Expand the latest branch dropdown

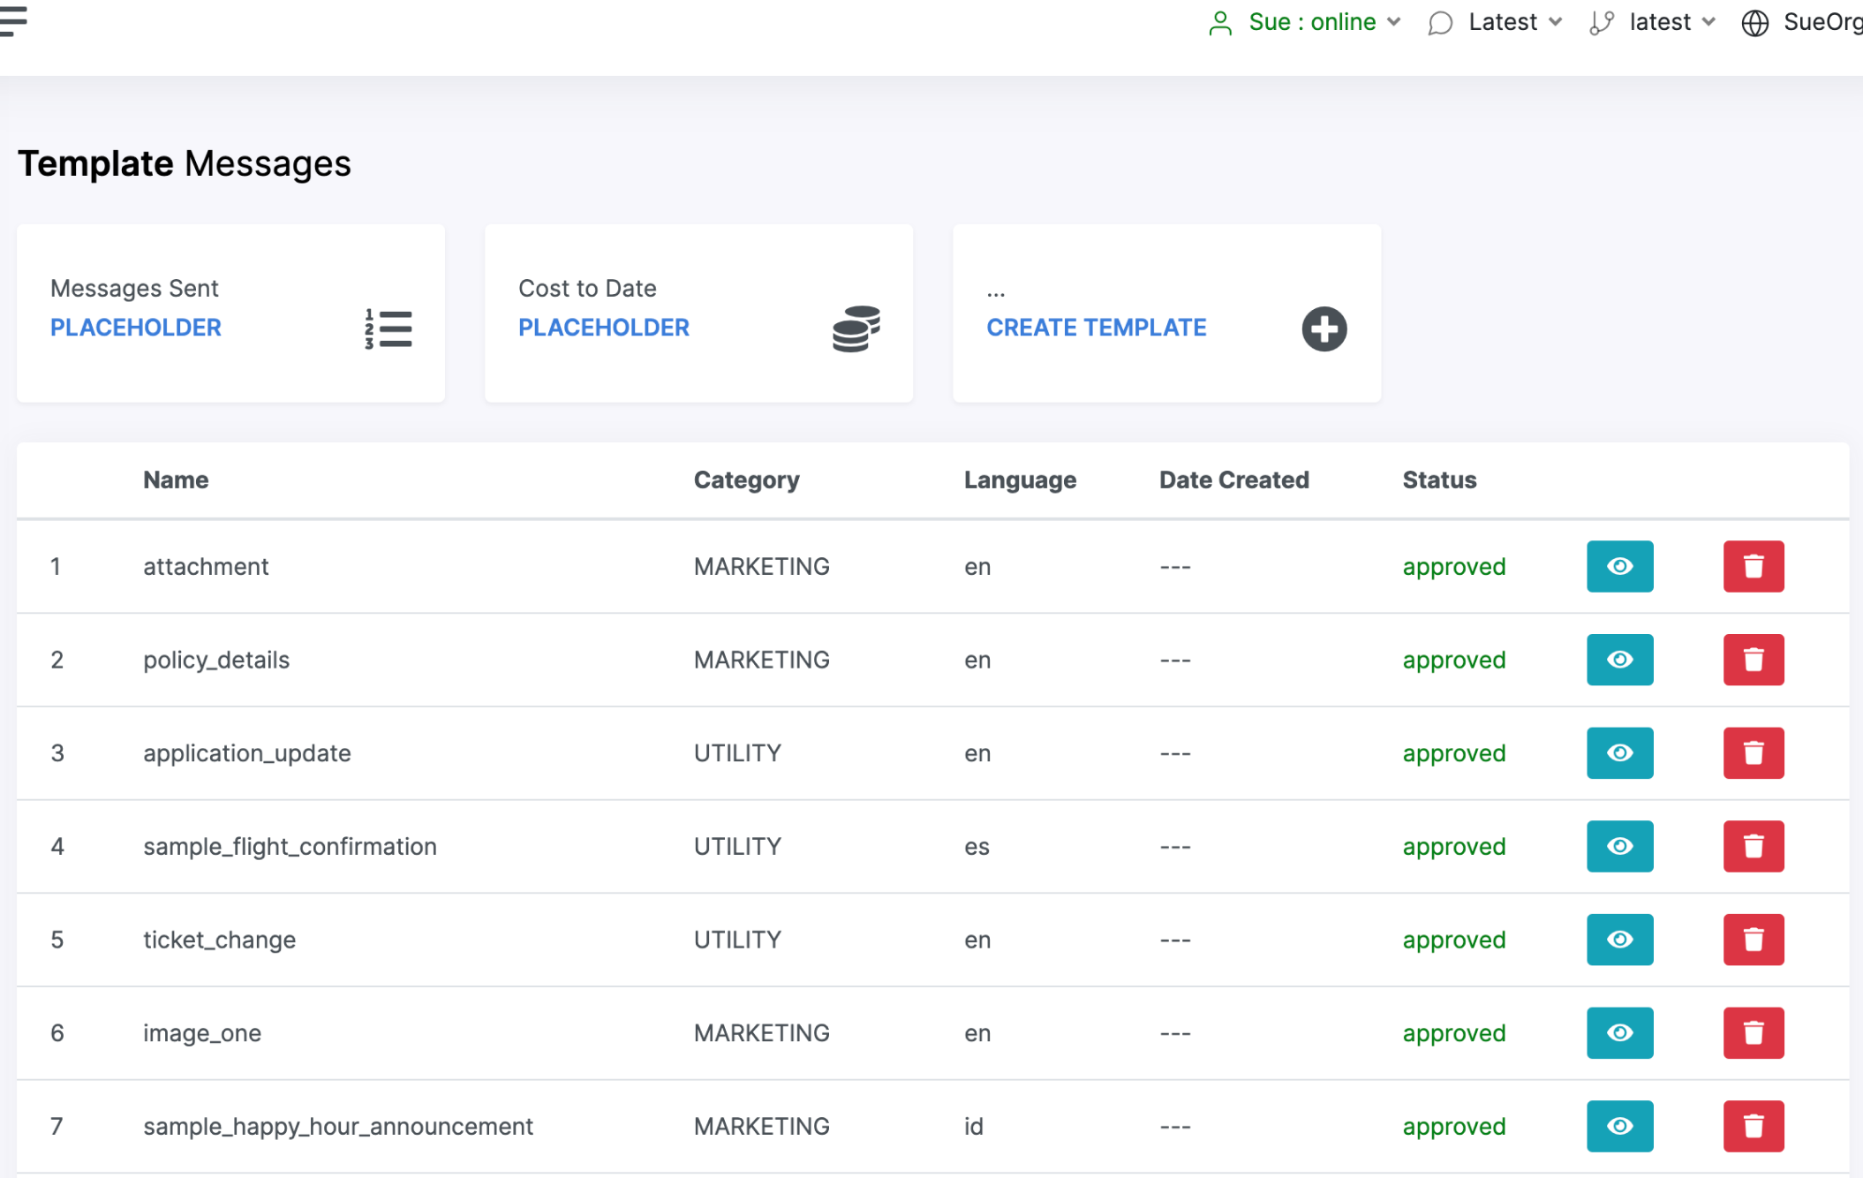(x=1672, y=22)
